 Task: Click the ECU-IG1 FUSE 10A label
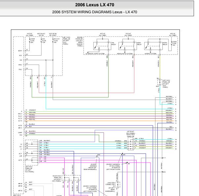56,41
